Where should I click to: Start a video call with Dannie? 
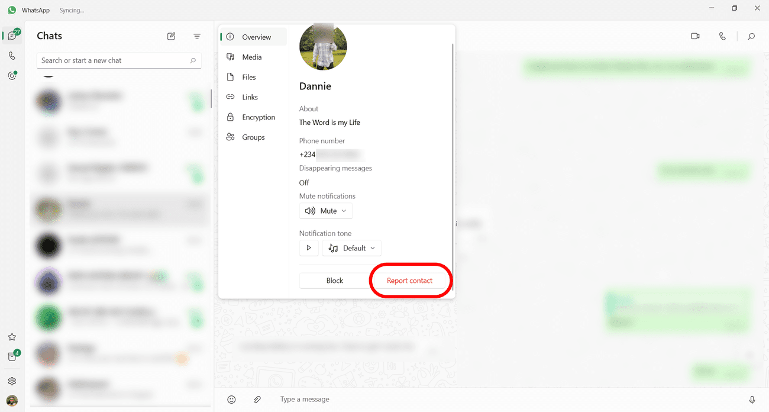click(x=695, y=36)
